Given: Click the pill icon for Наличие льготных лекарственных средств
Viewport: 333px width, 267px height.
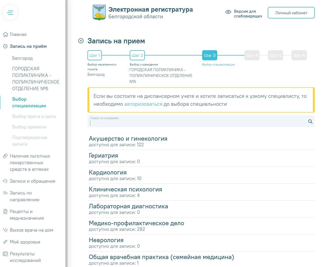Looking at the screenshot, I should (x=5, y=156).
